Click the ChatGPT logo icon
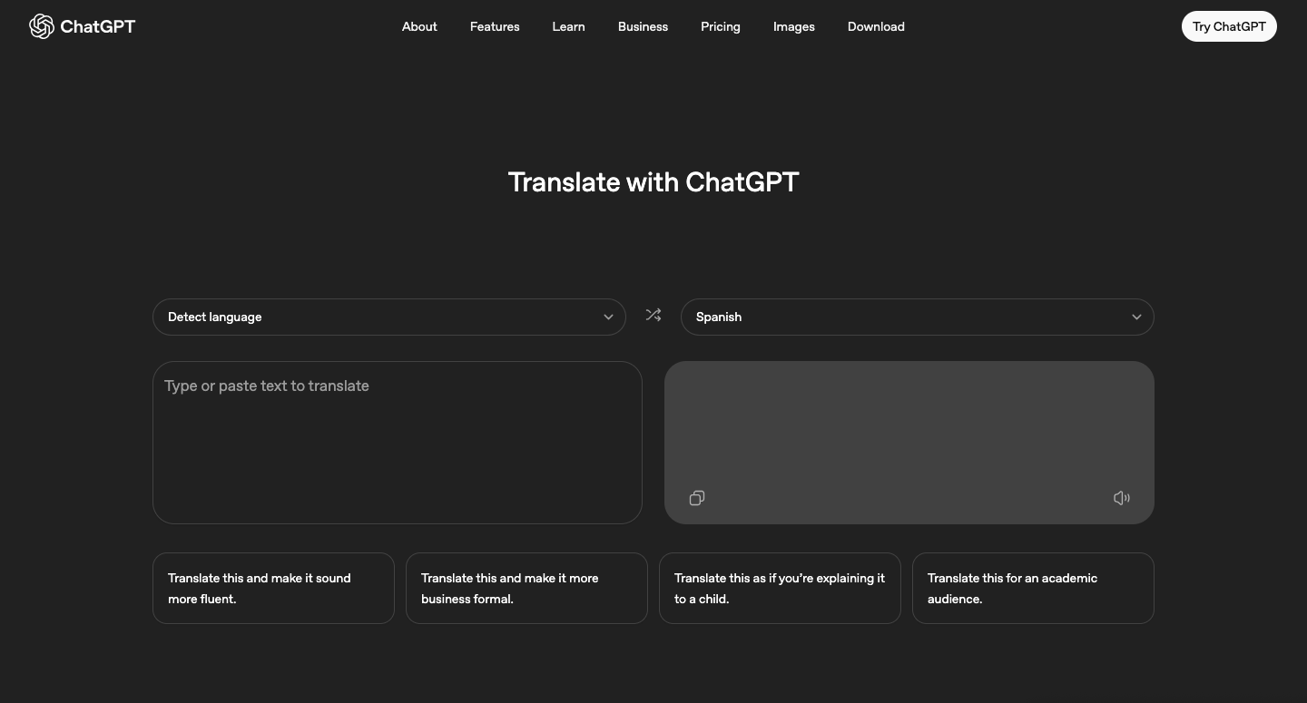 (x=41, y=26)
